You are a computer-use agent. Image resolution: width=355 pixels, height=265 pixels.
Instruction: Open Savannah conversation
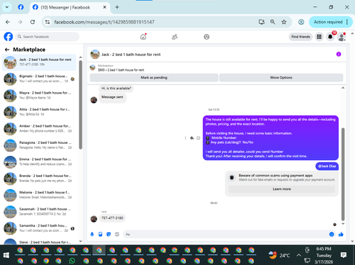39,212
